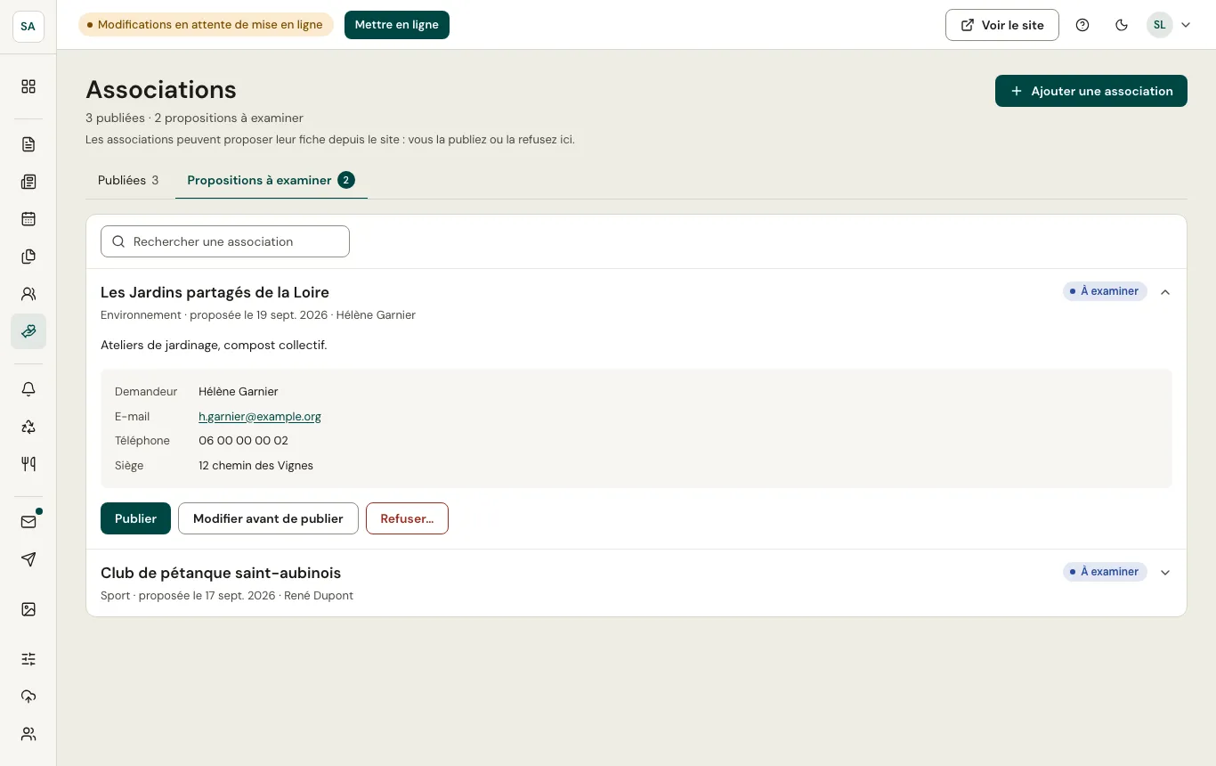1216x766 pixels.
Task: Collapse Les Jardins partagés de la Loire
Action: 1165,291
